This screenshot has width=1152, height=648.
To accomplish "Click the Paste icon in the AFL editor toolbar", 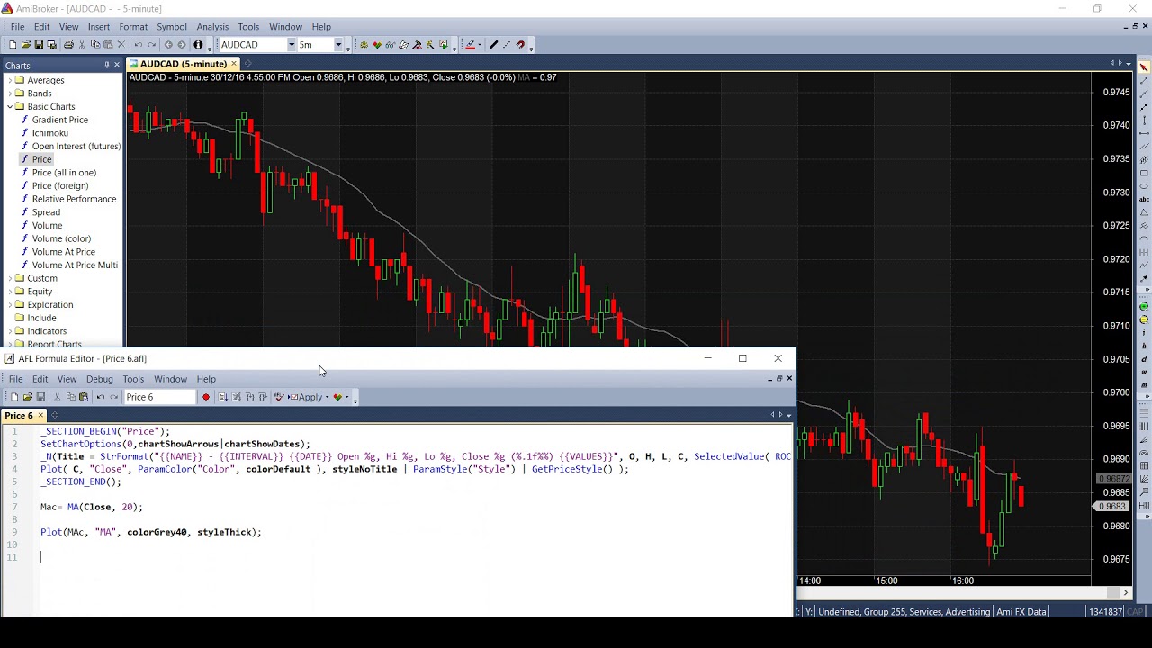I will pyautogui.click(x=84, y=397).
